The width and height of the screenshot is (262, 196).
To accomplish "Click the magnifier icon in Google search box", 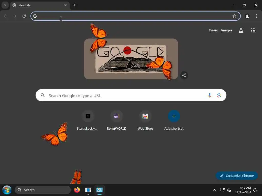I will [x=43, y=95].
